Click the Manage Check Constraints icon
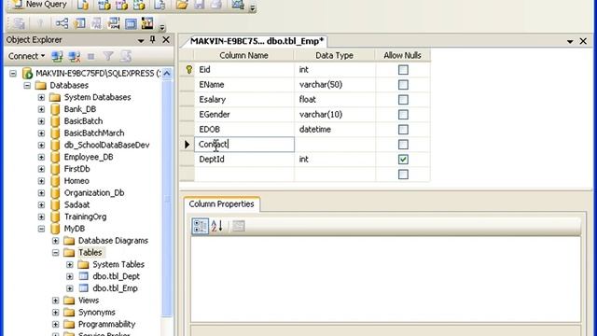Image resolution: width=597 pixels, height=336 pixels. [x=131, y=23]
